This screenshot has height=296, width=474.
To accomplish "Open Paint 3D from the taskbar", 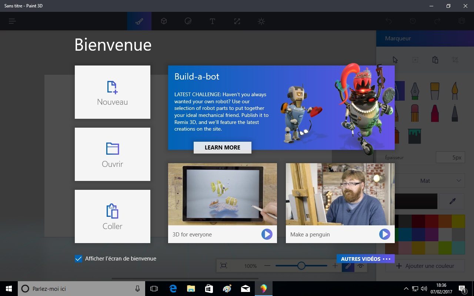I will (x=263, y=289).
